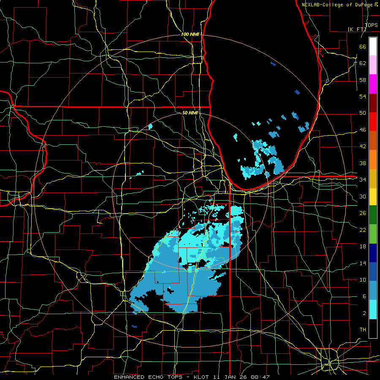The width and height of the screenshot is (380, 380).
Task: Click the legend value "54"
Action: coord(363,96)
